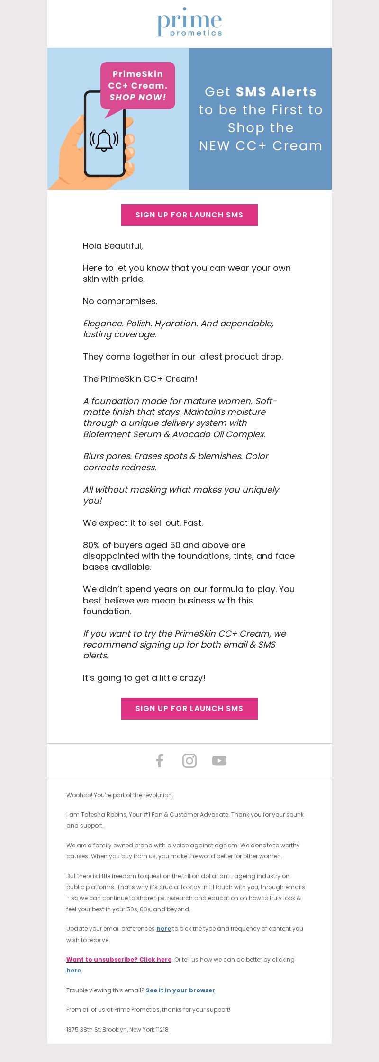The image size is (379, 1062).
Task: Click the Get SMS Alerts banner panel
Action: tap(261, 119)
